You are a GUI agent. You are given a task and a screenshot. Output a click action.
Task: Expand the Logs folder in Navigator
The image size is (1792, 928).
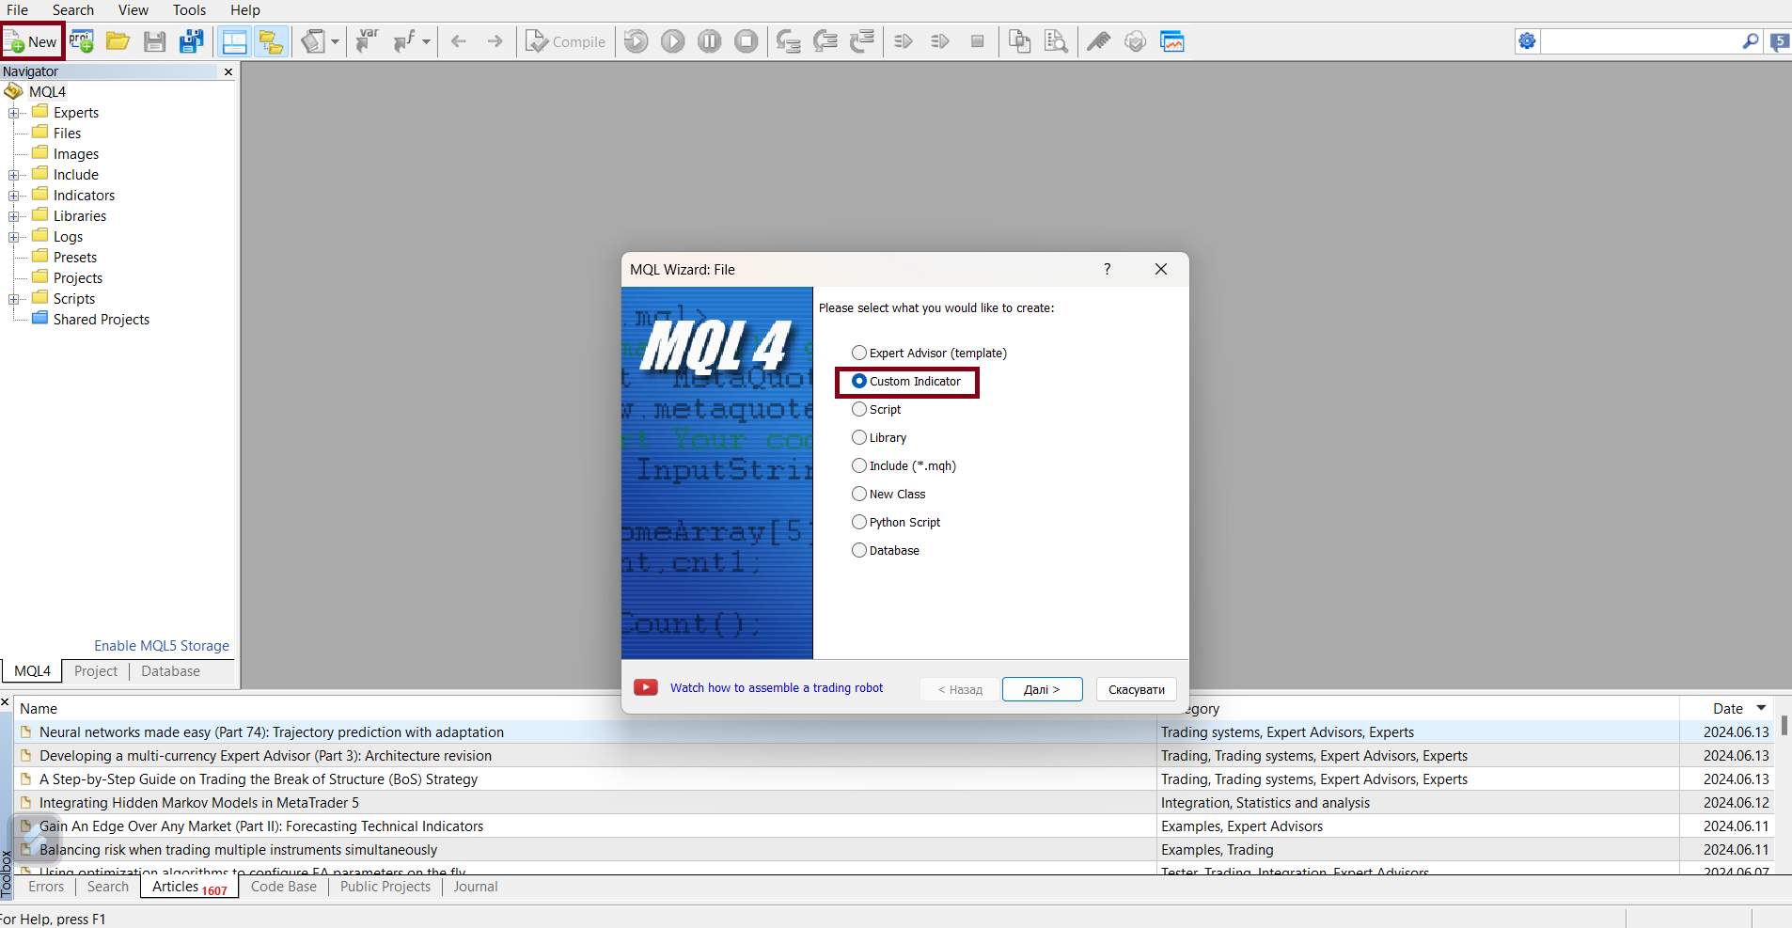(13, 237)
